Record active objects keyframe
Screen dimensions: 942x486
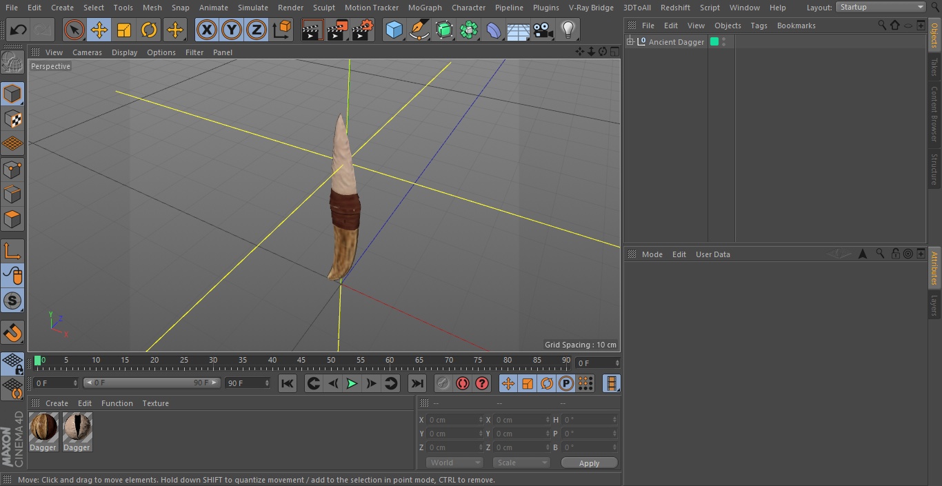pyautogui.click(x=443, y=383)
